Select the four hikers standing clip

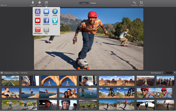click(x=165, y=81)
